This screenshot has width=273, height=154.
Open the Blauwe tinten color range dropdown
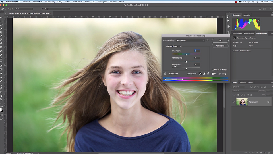173,46
